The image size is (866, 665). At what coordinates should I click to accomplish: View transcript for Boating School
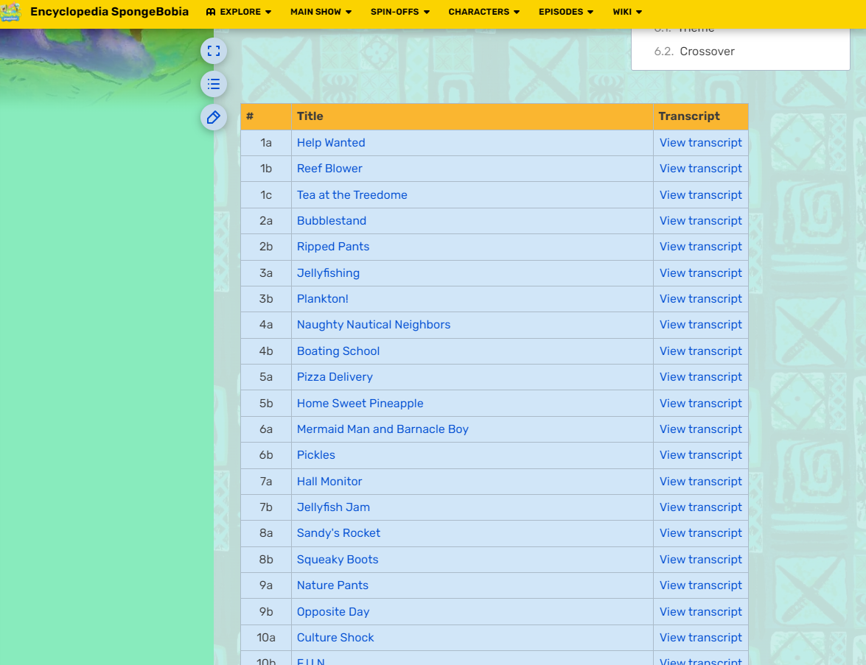tap(700, 351)
